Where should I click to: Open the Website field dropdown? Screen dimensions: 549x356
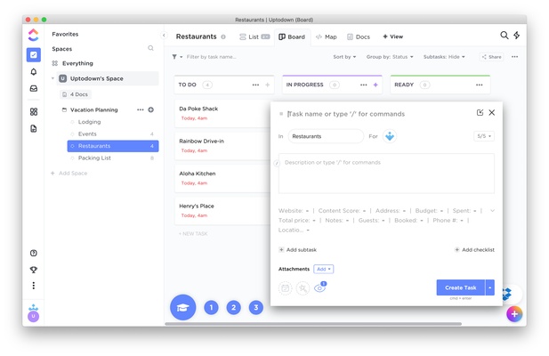point(294,211)
